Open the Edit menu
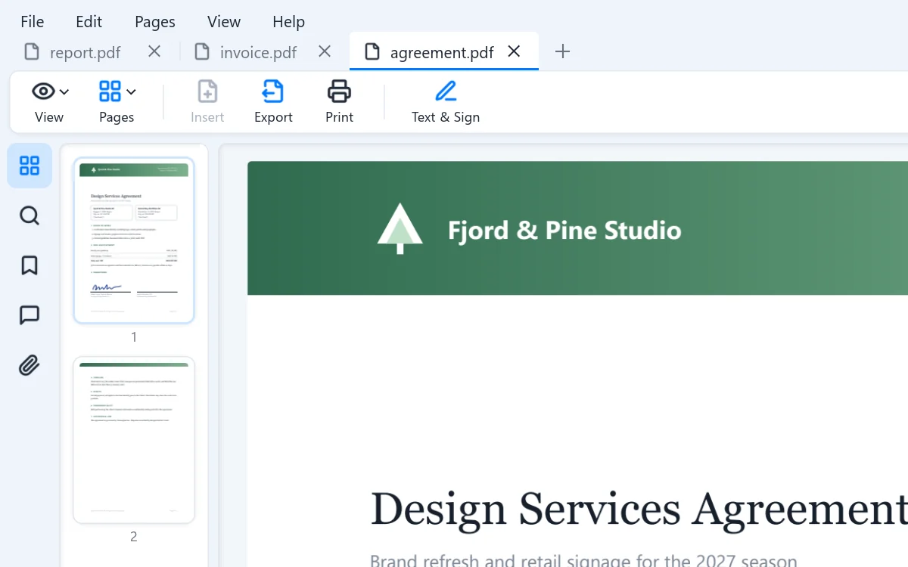The height and width of the screenshot is (567, 908). click(89, 22)
